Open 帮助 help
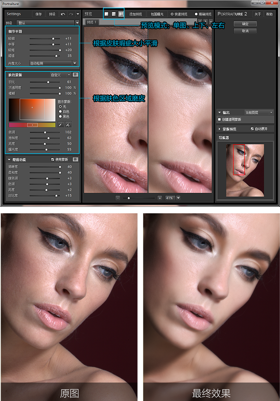 269,14
